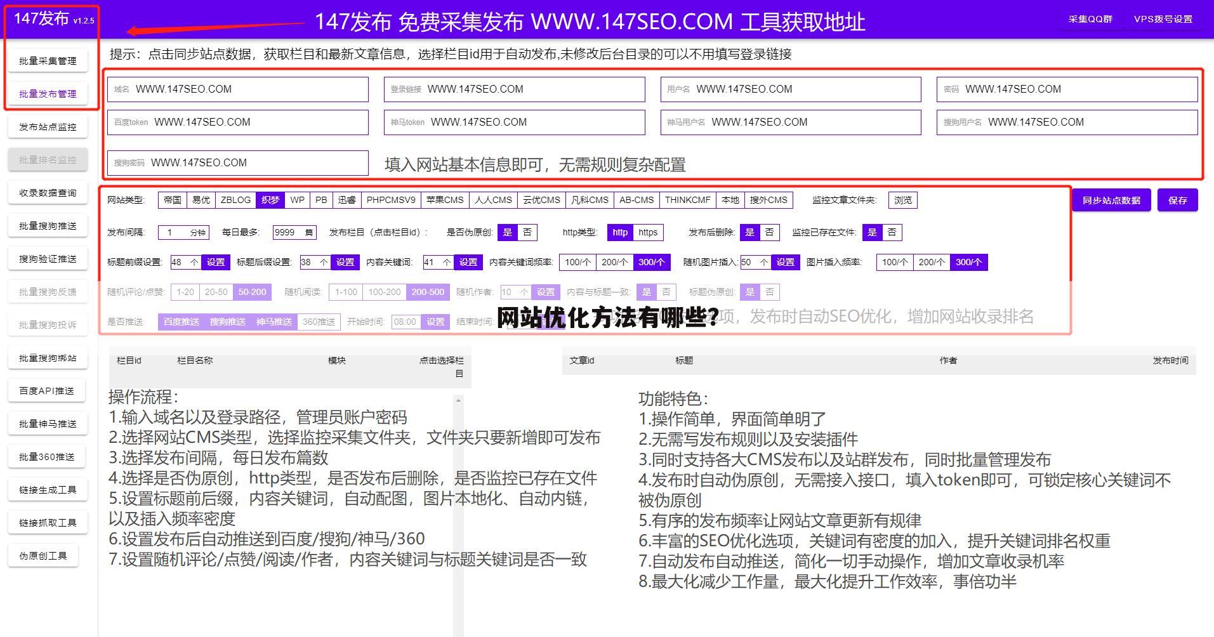Select 凡科CMS type
1214x637 pixels.
[590, 200]
